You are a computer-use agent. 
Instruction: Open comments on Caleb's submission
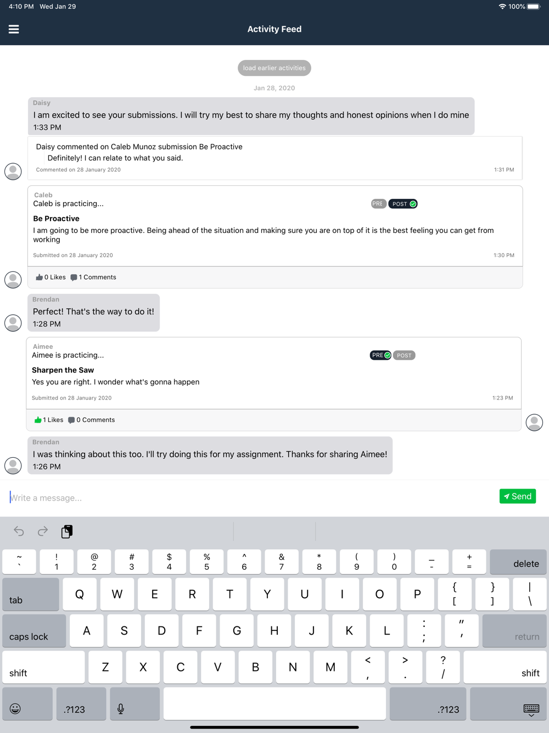[x=93, y=277]
